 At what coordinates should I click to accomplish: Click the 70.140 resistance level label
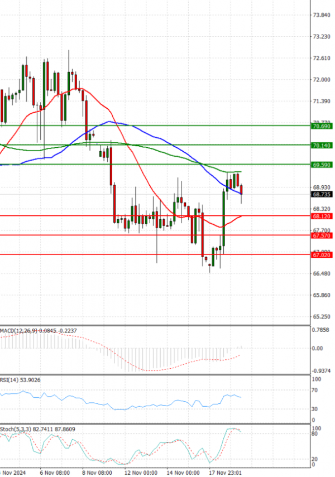(321, 146)
